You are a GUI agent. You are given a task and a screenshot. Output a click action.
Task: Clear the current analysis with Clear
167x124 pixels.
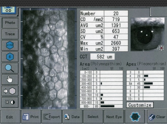tap(157, 117)
